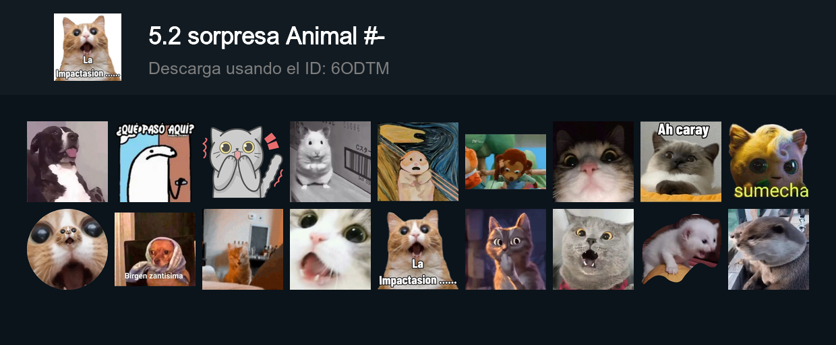Choose the '¿Qué pasó aquí?' sticker

click(x=155, y=162)
